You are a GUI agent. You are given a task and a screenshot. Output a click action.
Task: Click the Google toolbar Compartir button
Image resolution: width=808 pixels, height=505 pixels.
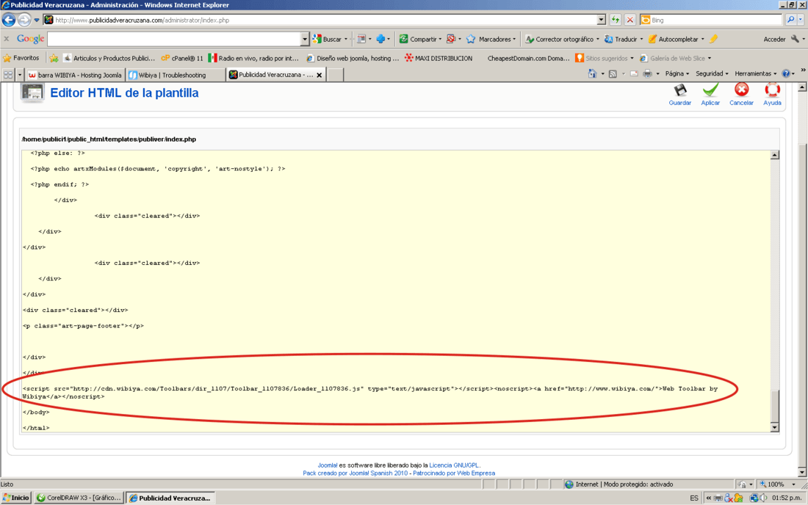(x=419, y=39)
